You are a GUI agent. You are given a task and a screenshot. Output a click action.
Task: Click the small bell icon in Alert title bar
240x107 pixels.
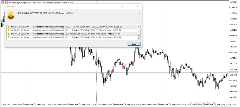pos(8,6)
